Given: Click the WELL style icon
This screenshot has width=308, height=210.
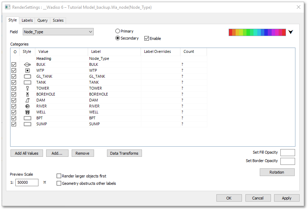Looking at the screenshot, I should point(27,112).
